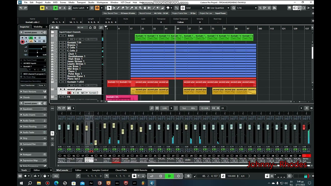Select the Mute X tool
331x186 pixels.
[x=136, y=8]
